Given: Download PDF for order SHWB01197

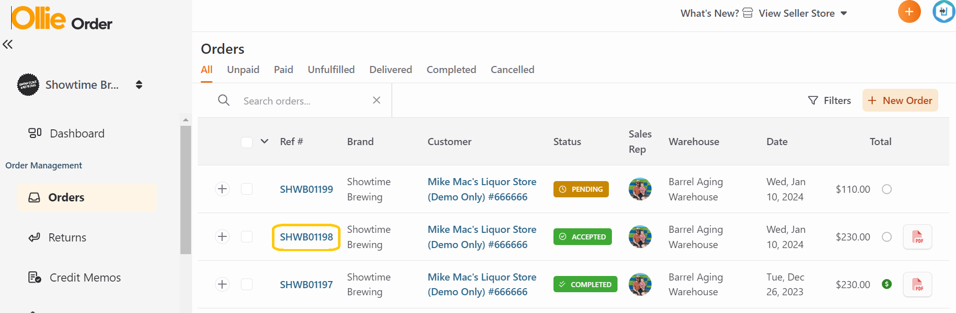Looking at the screenshot, I should [917, 285].
